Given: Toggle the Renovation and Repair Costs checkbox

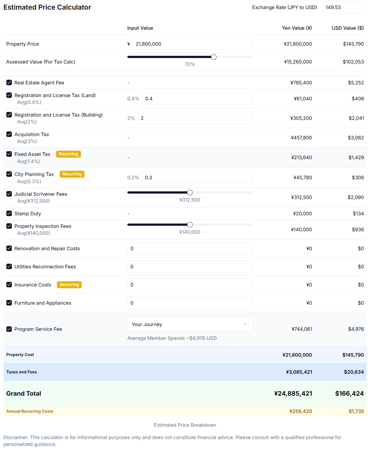Looking at the screenshot, I should pyautogui.click(x=9, y=248).
